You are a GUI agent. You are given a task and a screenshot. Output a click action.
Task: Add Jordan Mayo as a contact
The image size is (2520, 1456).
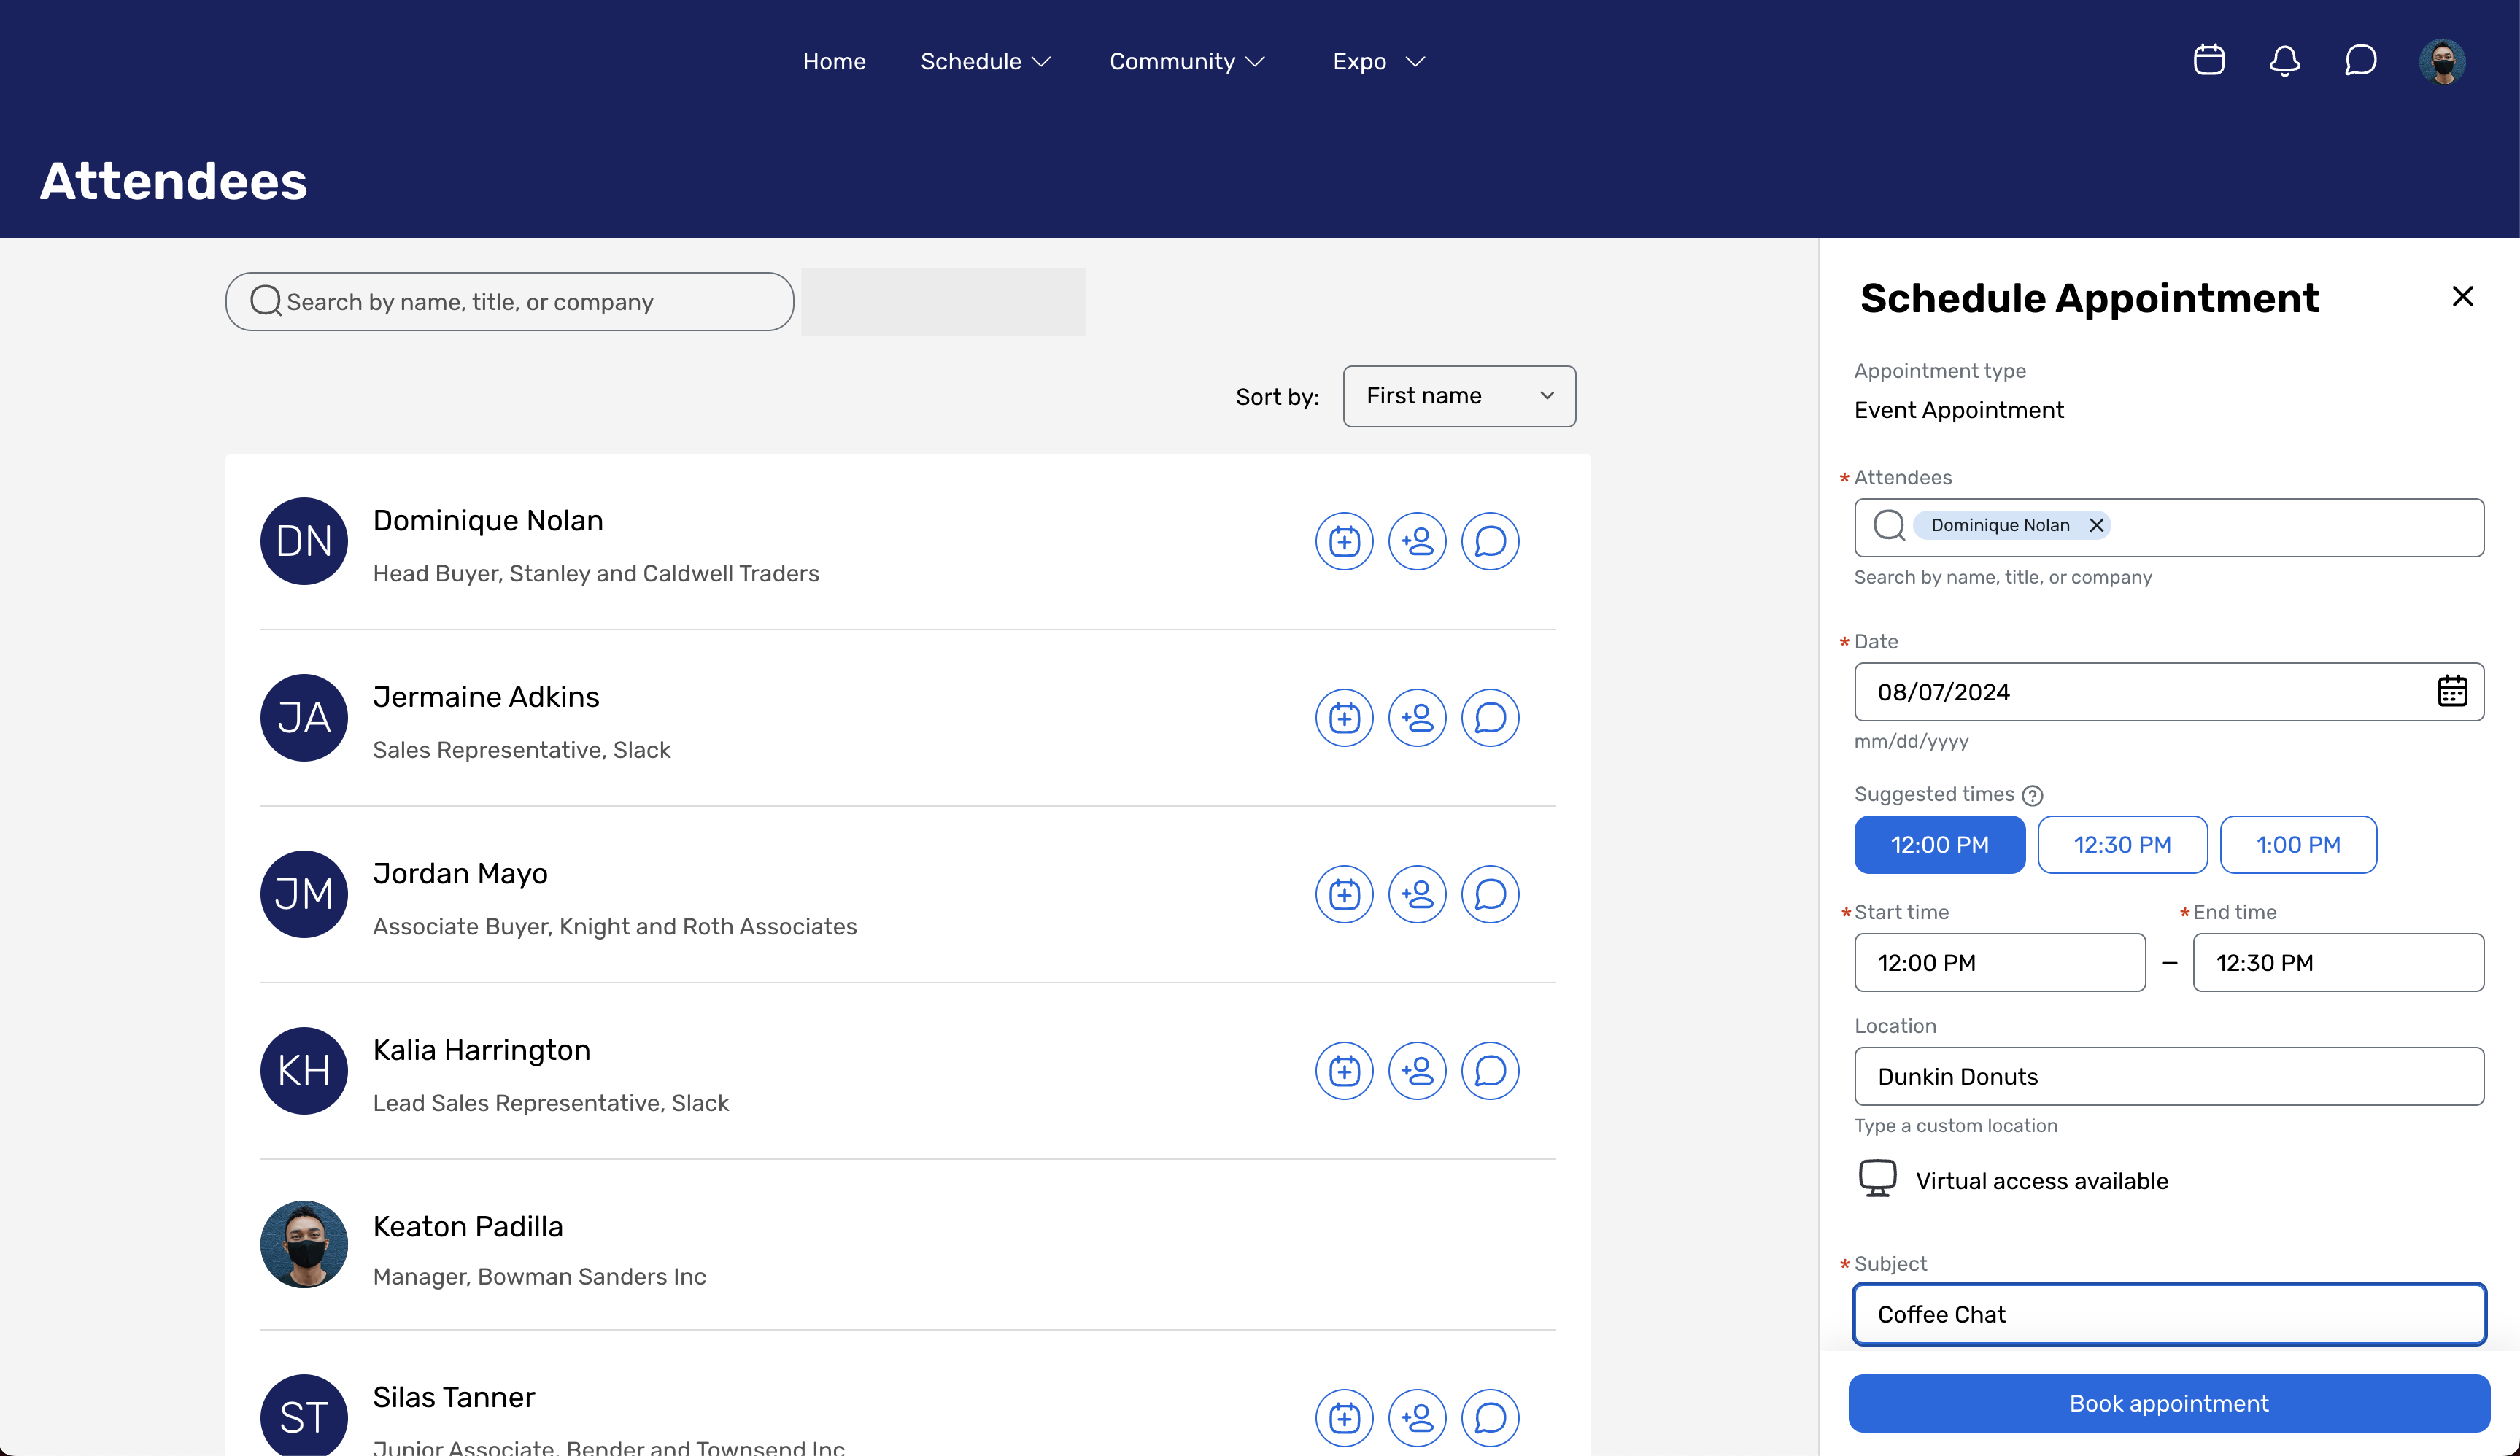tap(1417, 894)
